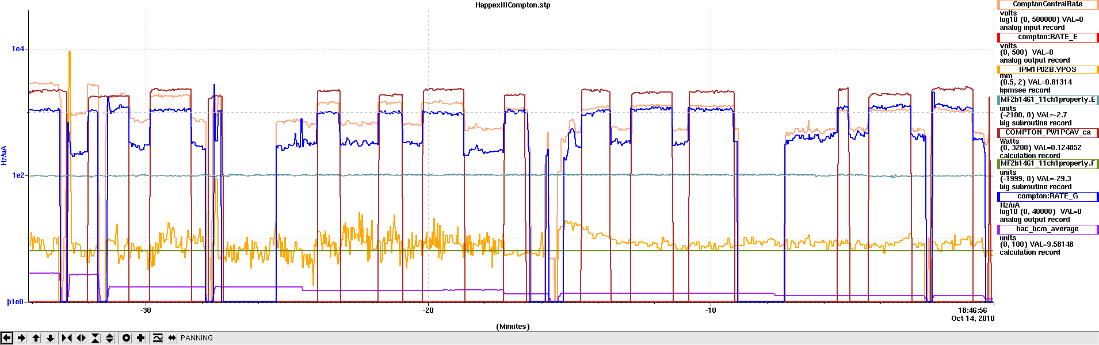The image size is (1099, 345).
Task: Click the (Minutes) axis label
Action: pyautogui.click(x=513, y=327)
